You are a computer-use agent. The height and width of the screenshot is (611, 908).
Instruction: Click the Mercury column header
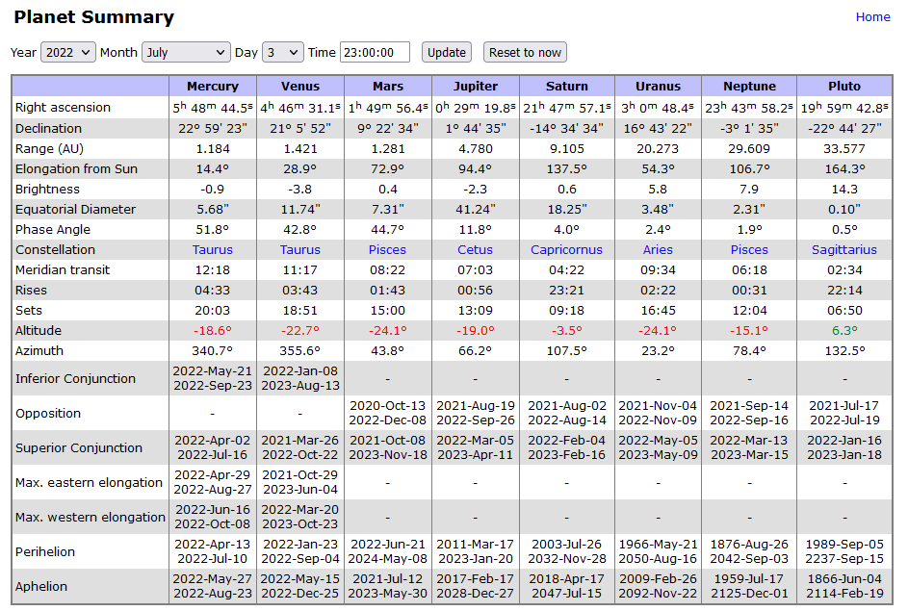(213, 87)
